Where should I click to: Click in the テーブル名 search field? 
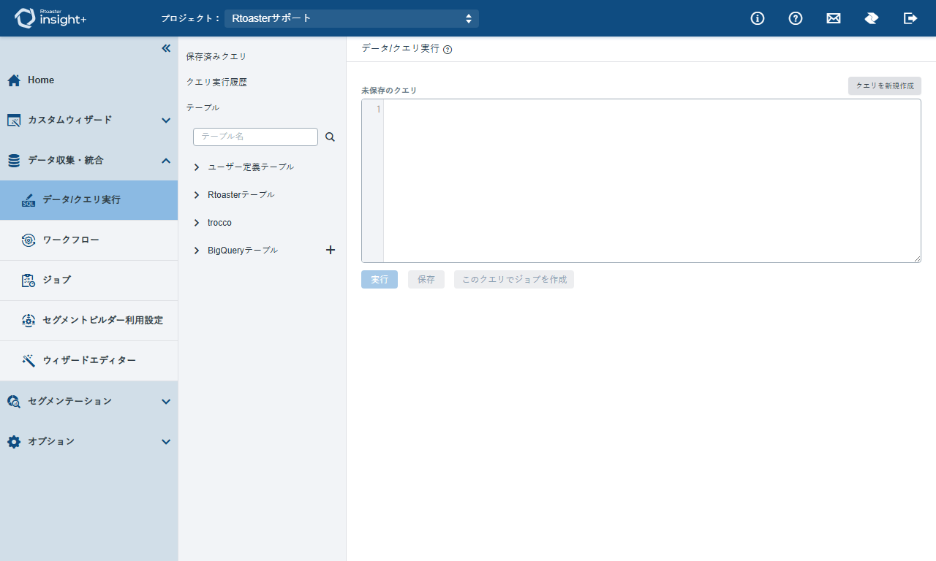[255, 137]
